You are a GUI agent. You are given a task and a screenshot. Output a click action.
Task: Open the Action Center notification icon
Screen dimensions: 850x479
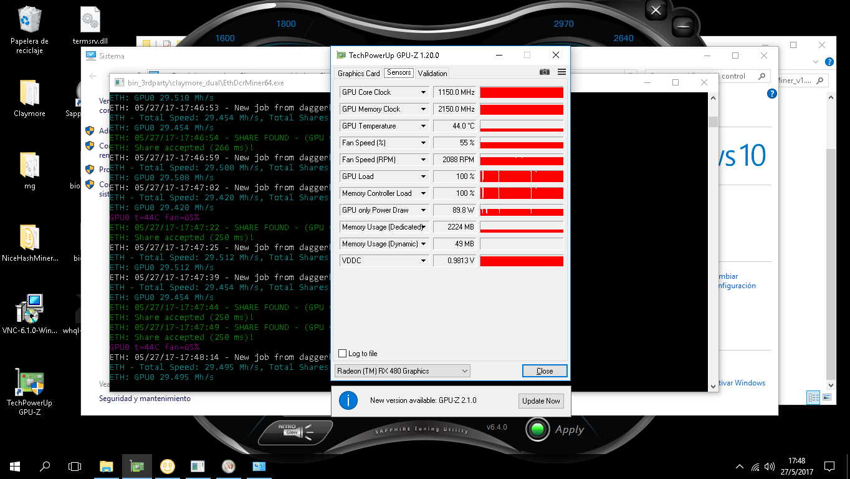pyautogui.click(x=829, y=466)
